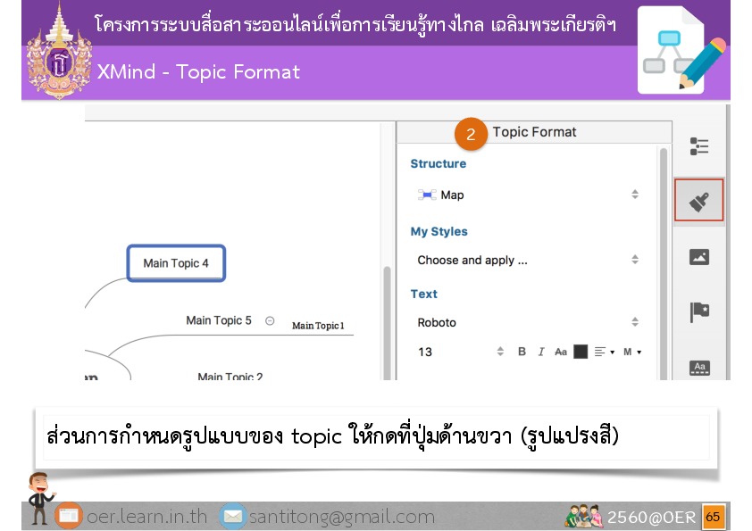Toggle italic text formatting
752x531 pixels.
pyautogui.click(x=541, y=352)
